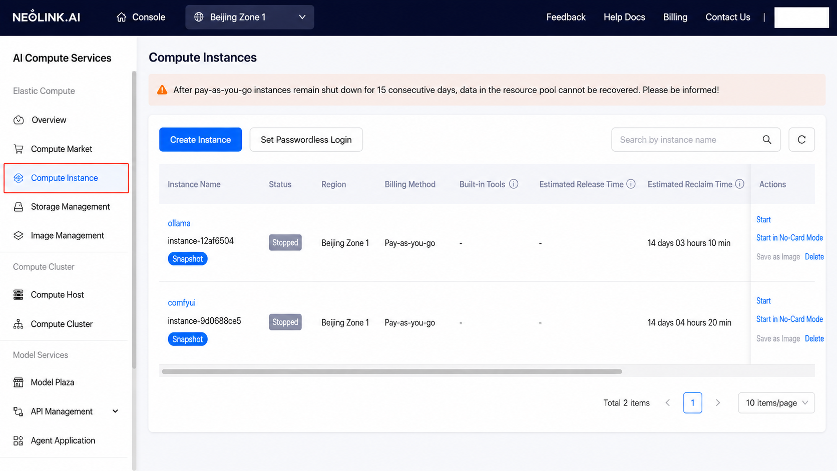Click the Estimated Reclaim Time info icon
The width and height of the screenshot is (837, 471).
point(739,184)
